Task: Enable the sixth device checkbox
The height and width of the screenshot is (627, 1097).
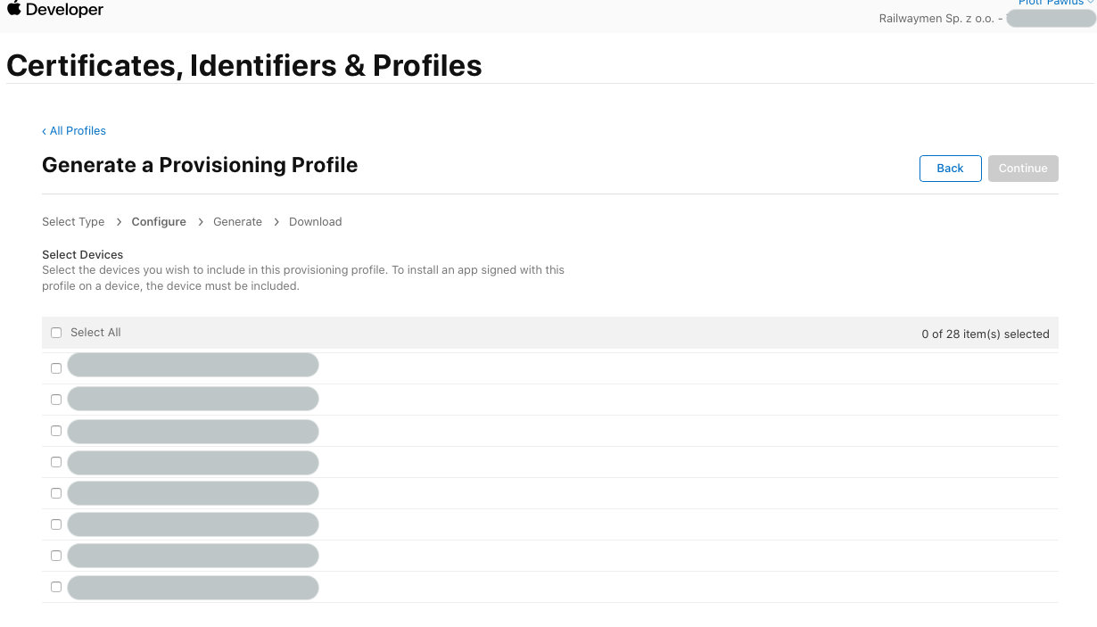Action: click(56, 524)
